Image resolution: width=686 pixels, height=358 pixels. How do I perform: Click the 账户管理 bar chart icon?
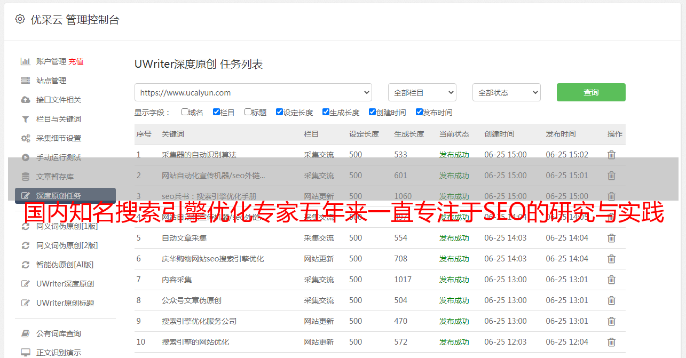tap(25, 61)
